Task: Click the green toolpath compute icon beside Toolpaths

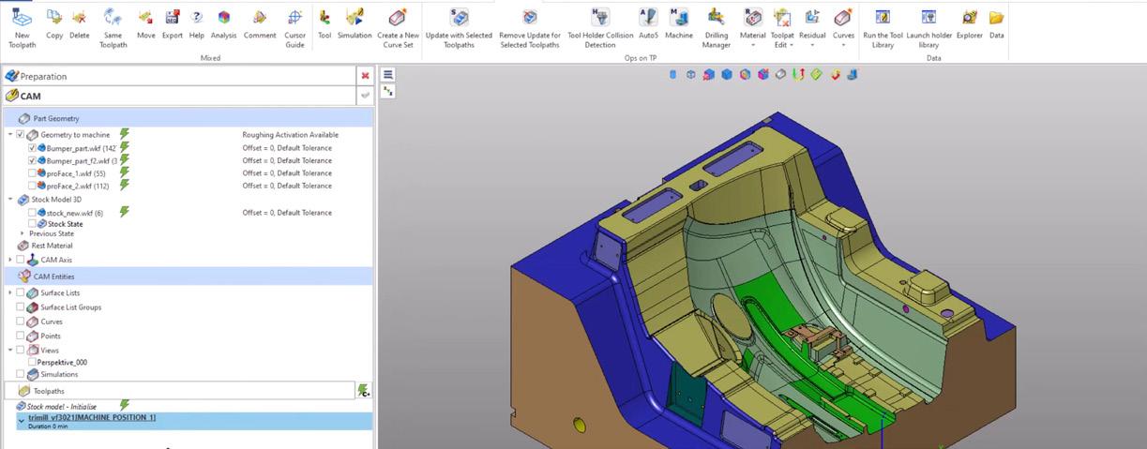Action: point(364,390)
